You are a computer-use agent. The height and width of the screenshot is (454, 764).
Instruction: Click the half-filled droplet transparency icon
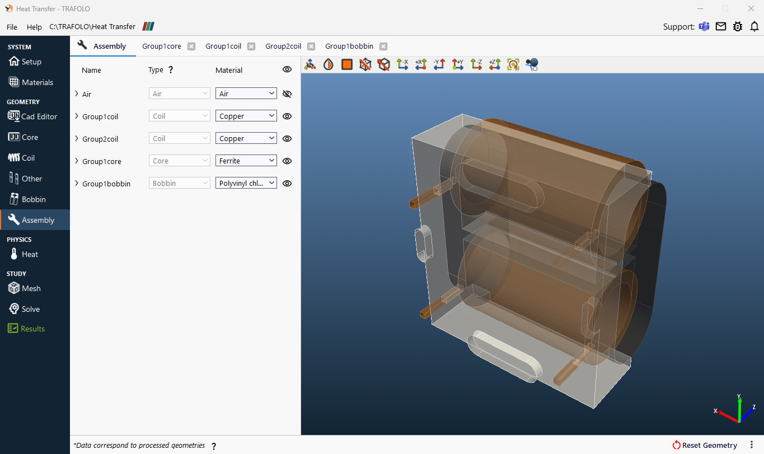[329, 64]
